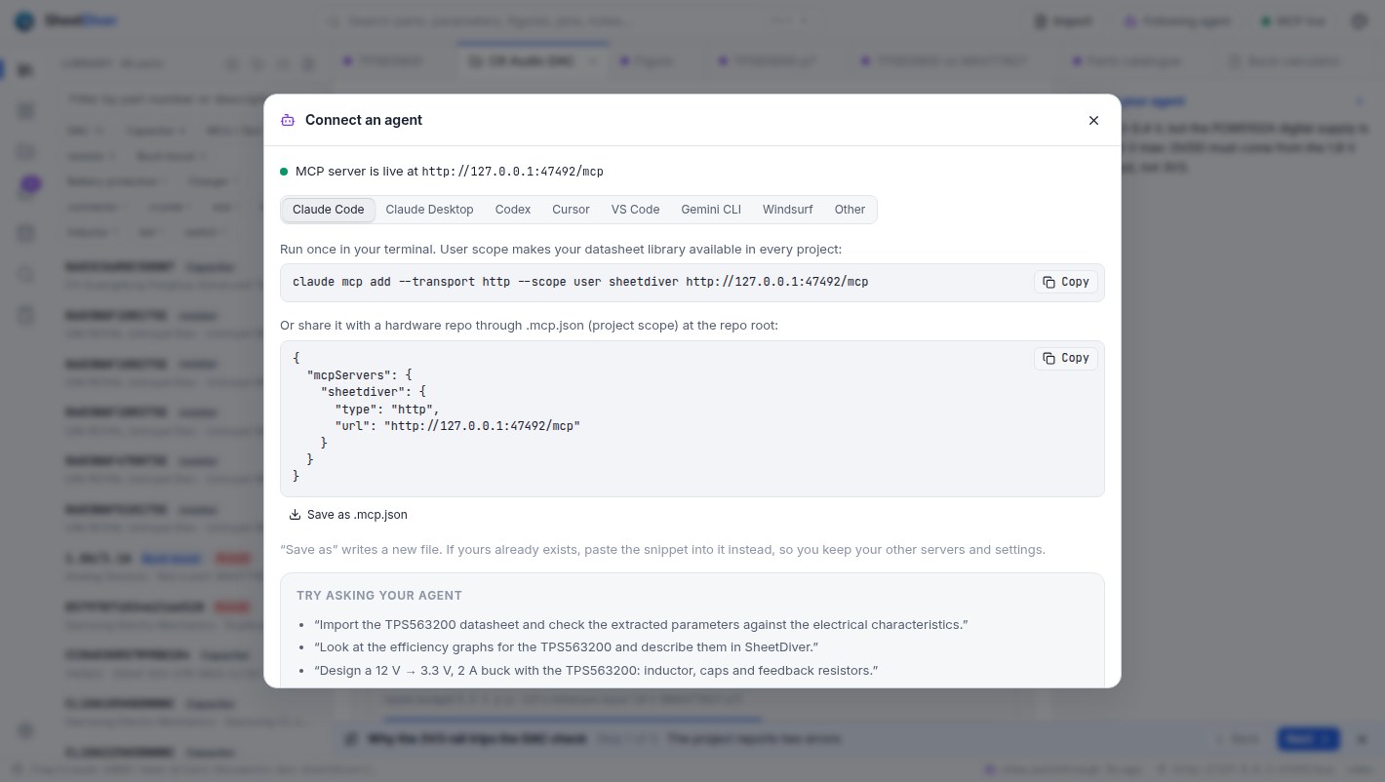Click the live server URL http://127.0.0.1:47492/mcp
The image size is (1385, 782).
pyautogui.click(x=512, y=172)
